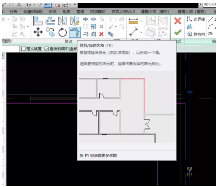Open the 建模大师 (通用) ribbon tab
The height and width of the screenshot is (187, 217).
155,12
